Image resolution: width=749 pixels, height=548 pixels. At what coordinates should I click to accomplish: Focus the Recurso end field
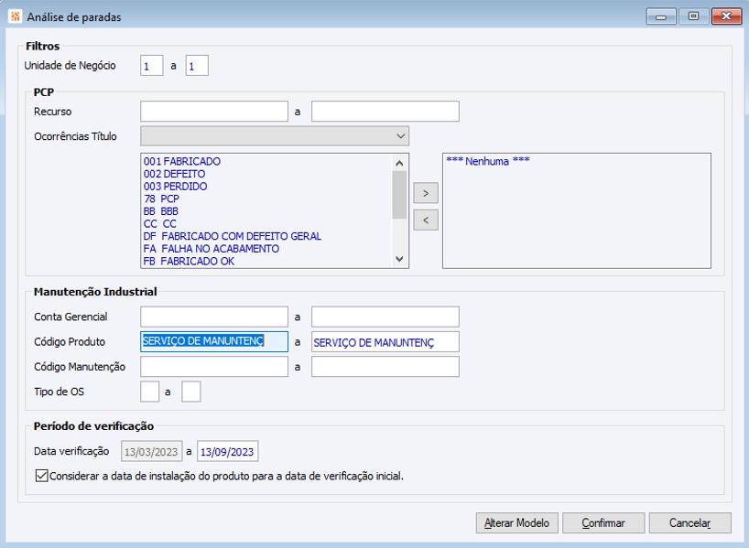(x=385, y=112)
